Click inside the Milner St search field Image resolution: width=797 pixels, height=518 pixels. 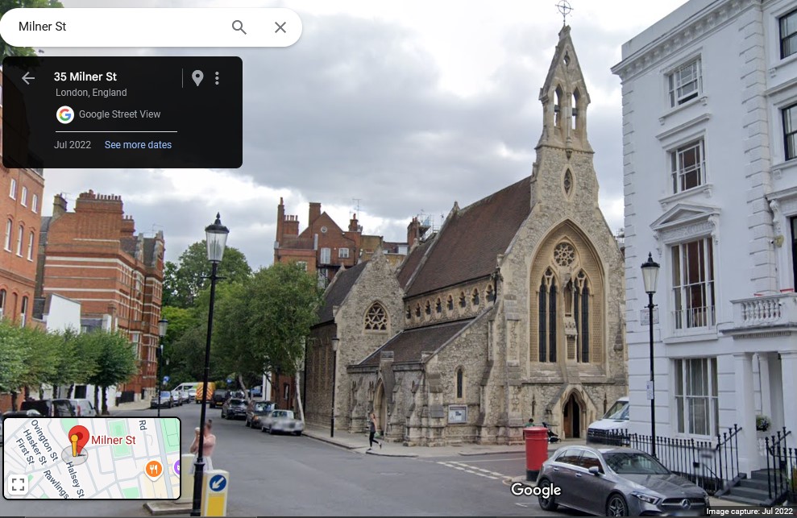(x=113, y=27)
